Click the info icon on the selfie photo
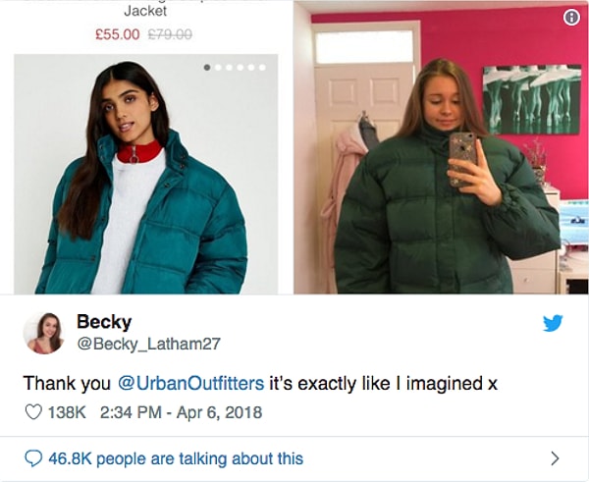Image resolution: width=589 pixels, height=482 pixels. (571, 17)
